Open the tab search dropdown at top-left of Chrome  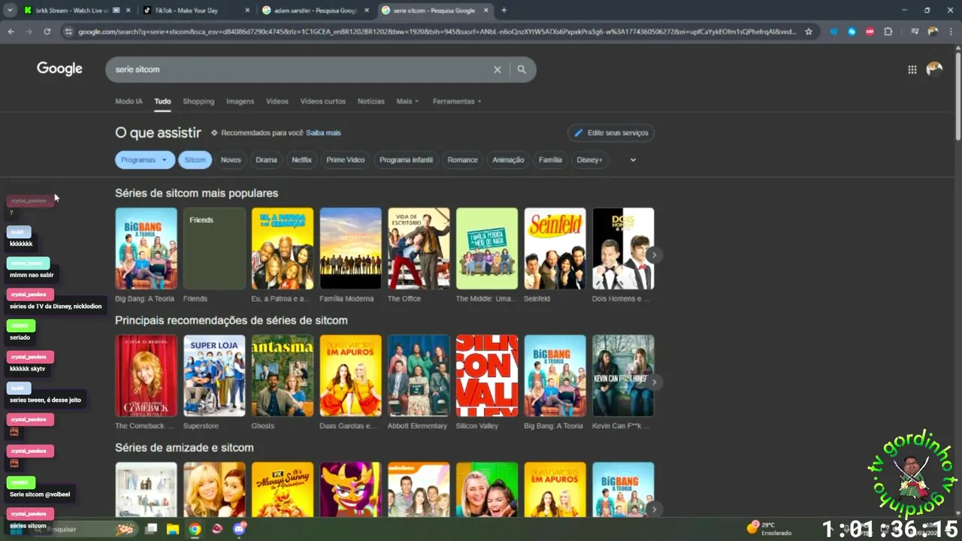(10, 11)
